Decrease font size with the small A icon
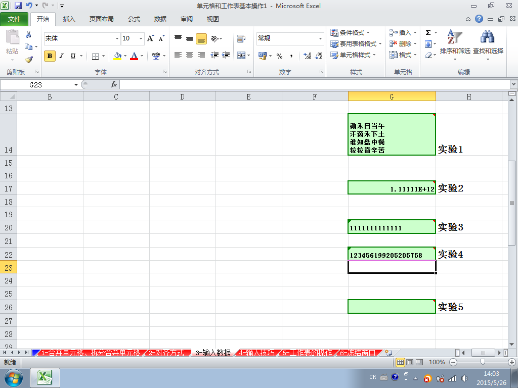518x388 pixels. coord(161,38)
